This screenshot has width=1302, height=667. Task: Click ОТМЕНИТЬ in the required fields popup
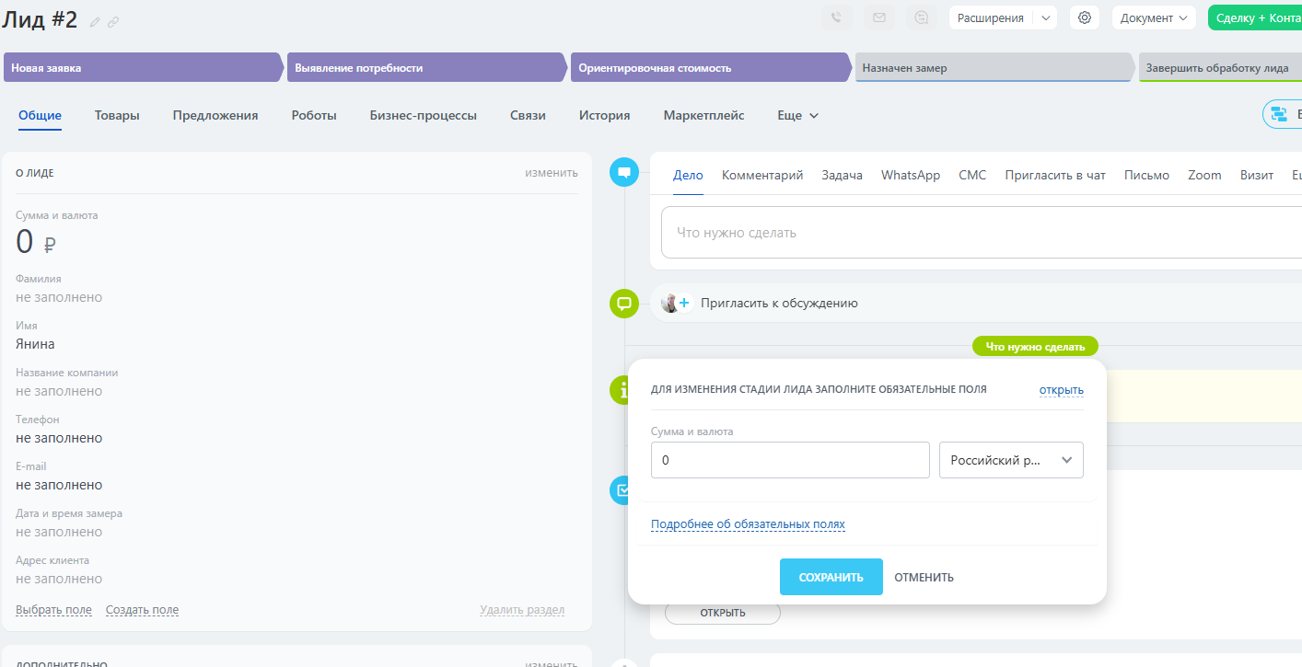pyautogui.click(x=924, y=578)
